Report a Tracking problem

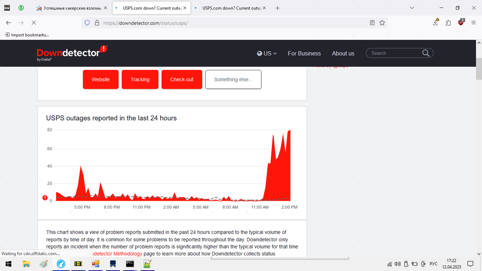pyautogui.click(x=140, y=79)
